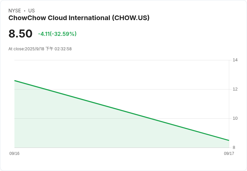Click the top gridline at level 14
Image resolution: width=247 pixels, height=171 pixels.
[x=121, y=60]
